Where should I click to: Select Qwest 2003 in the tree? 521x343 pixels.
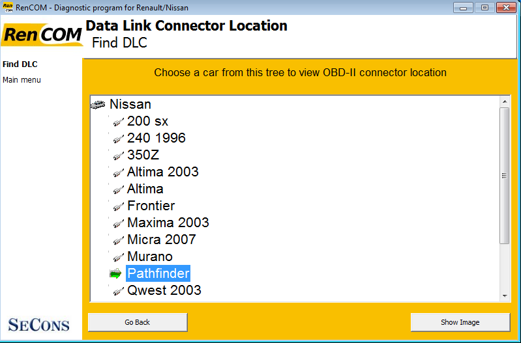click(x=164, y=290)
